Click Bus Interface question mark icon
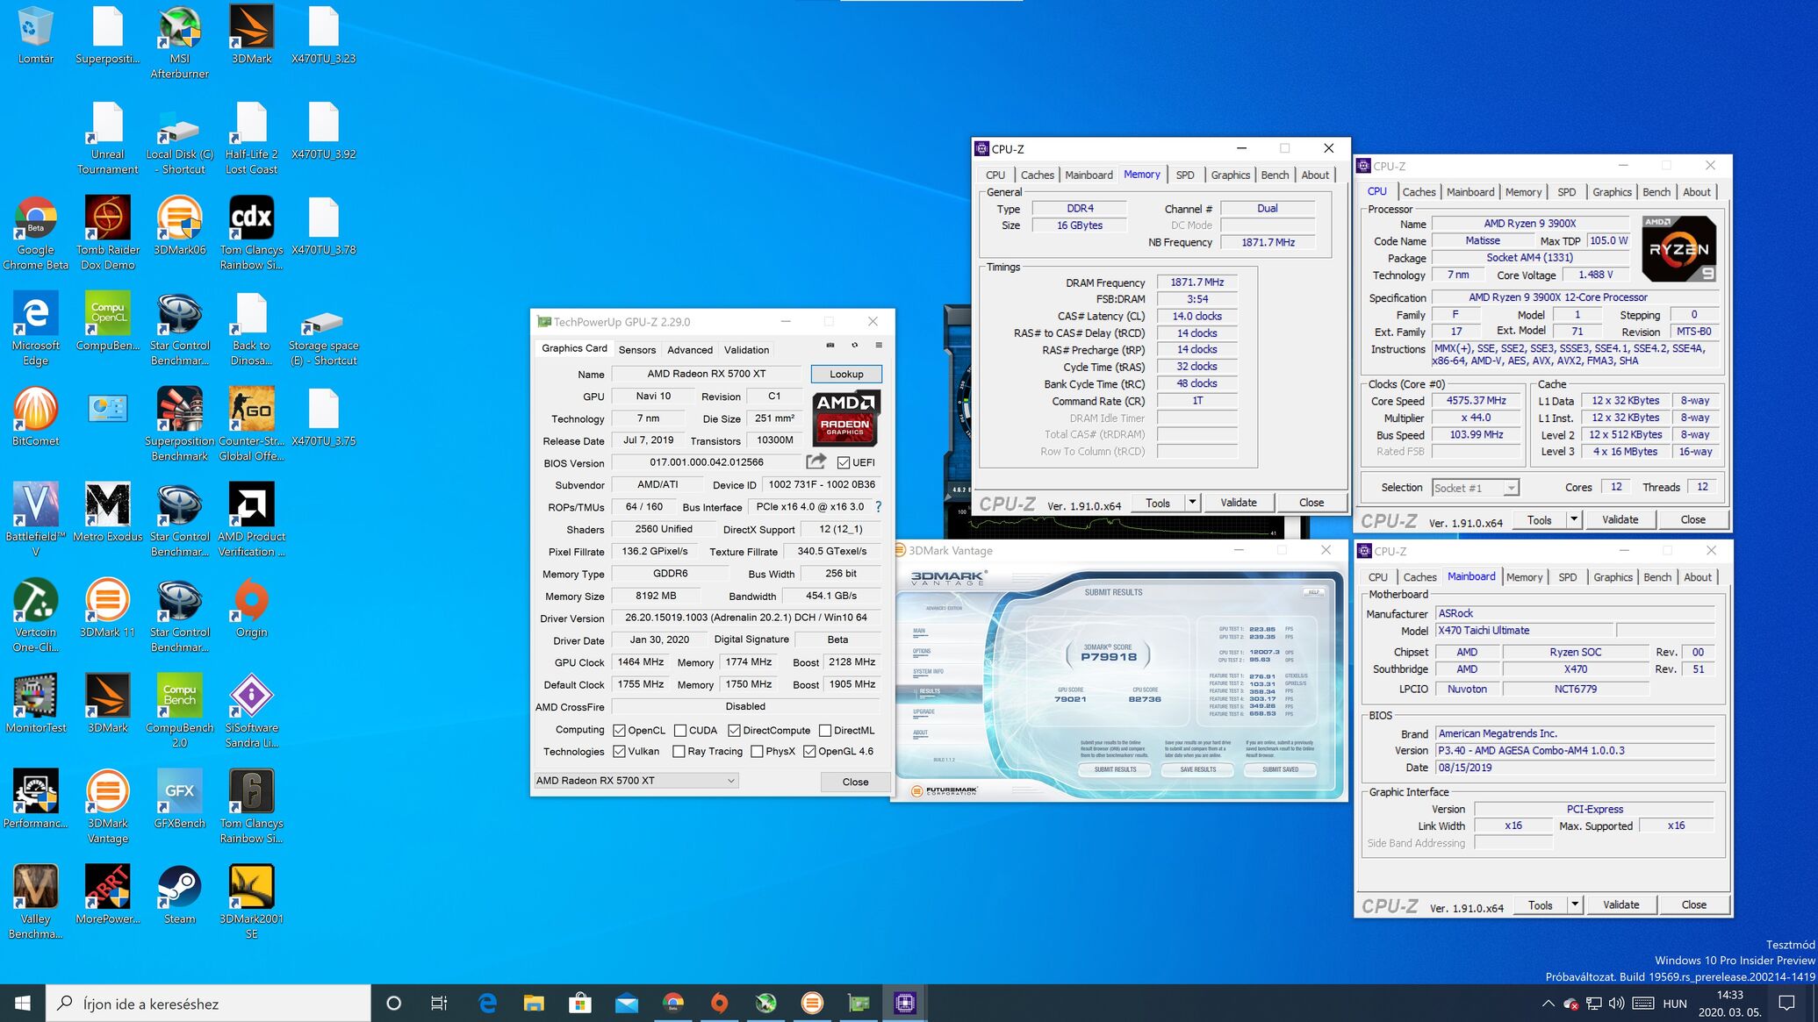The image size is (1818, 1022). click(x=878, y=507)
